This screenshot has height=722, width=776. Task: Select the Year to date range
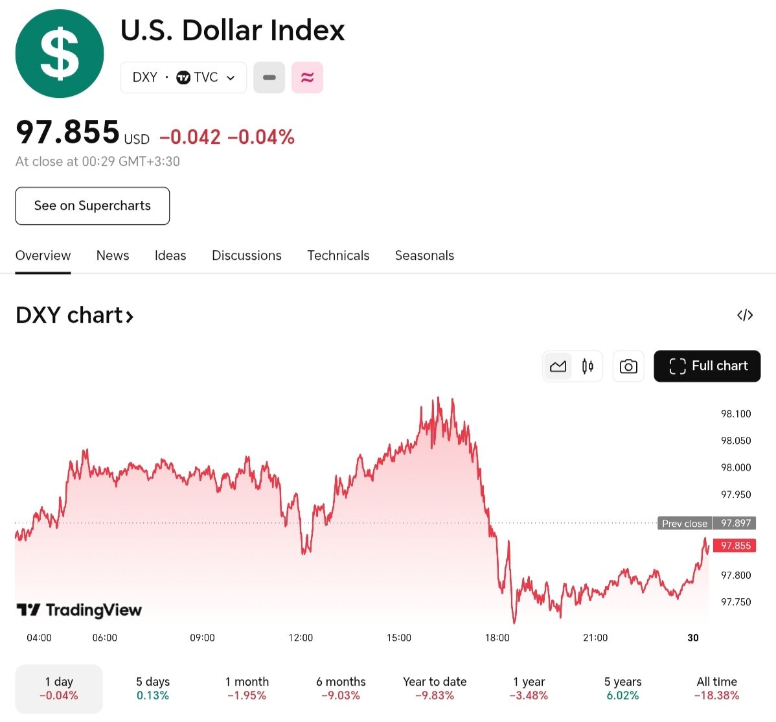pos(435,688)
